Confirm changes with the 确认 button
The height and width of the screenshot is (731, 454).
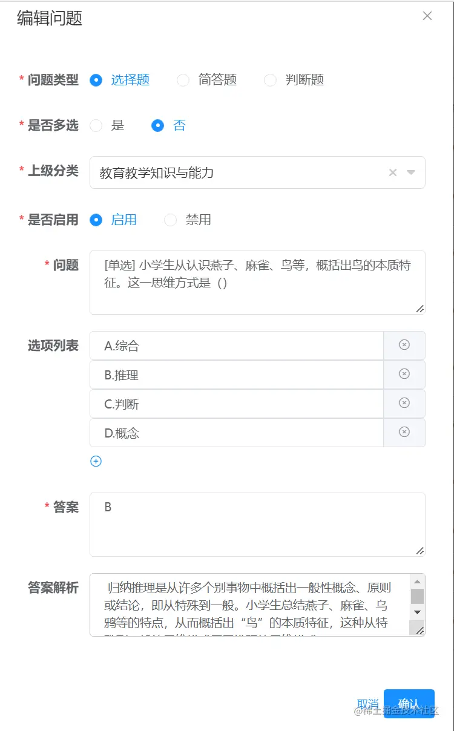(x=409, y=703)
